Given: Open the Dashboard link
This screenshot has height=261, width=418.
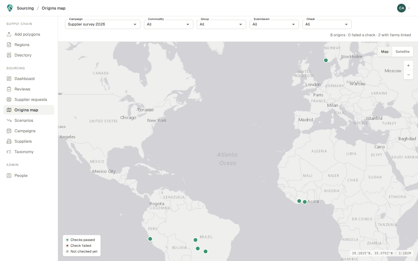Looking at the screenshot, I should 29,79.
